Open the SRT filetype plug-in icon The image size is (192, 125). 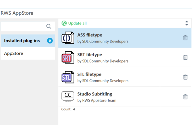[x=68, y=57]
